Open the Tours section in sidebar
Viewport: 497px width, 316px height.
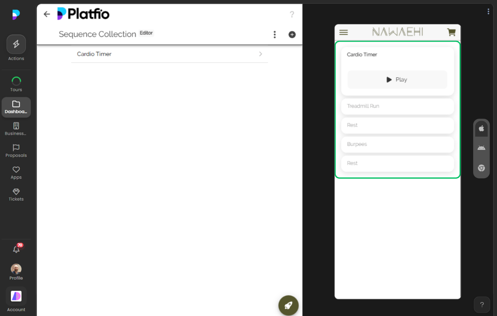coord(16,81)
